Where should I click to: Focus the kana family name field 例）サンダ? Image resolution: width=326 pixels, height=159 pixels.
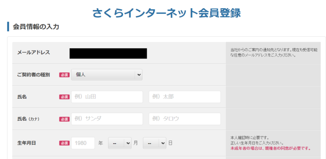pyautogui.click(x=107, y=119)
